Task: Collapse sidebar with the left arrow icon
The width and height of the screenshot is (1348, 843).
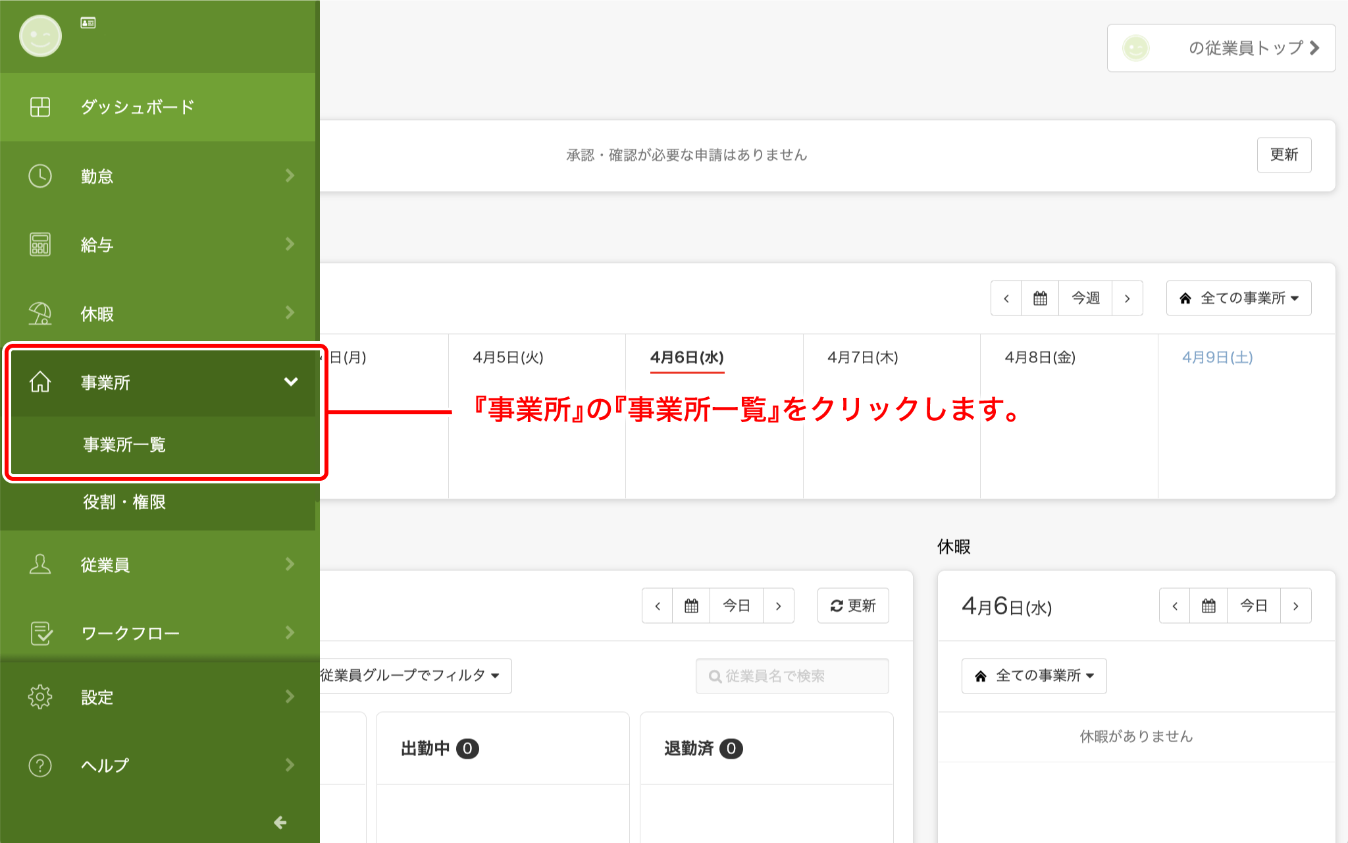Action: pos(280,823)
